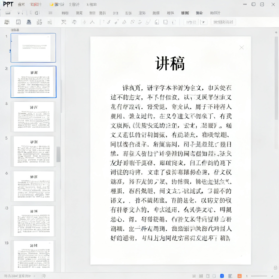Select slide thumbnail numbered 18
Screen dimensions: 279x279
click(x=33, y=256)
